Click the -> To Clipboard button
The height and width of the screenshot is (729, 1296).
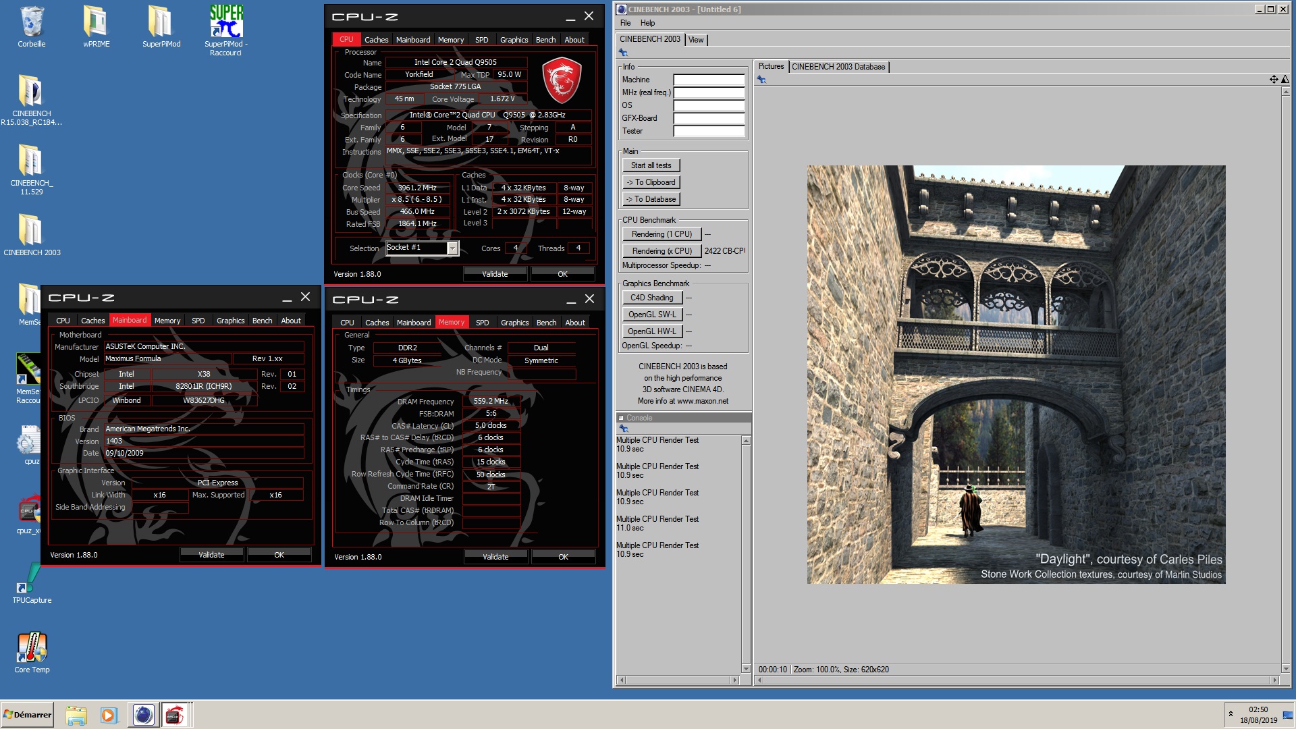[651, 182]
